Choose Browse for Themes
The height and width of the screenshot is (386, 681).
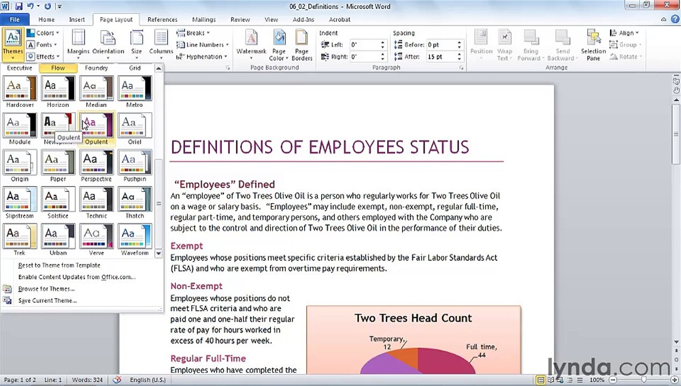coord(82,289)
